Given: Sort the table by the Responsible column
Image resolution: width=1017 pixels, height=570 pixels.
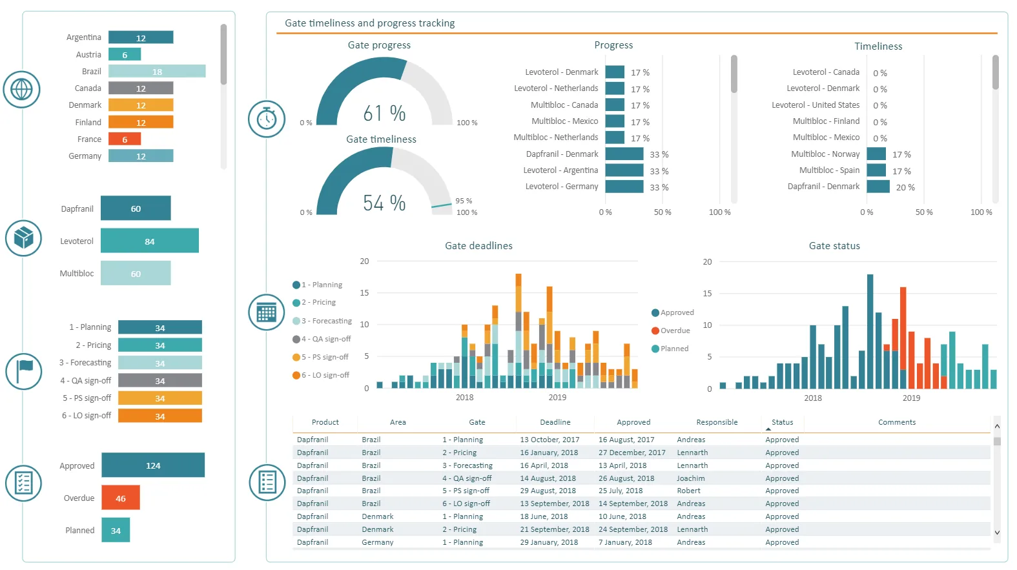Looking at the screenshot, I should pos(717,422).
